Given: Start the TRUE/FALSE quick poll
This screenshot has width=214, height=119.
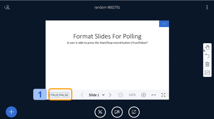Looking at the screenshot, I should pos(59,95).
